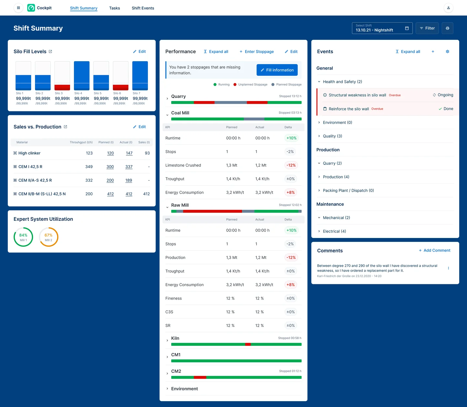
Task: Click Add Comment link
Action: pyautogui.click(x=435, y=250)
